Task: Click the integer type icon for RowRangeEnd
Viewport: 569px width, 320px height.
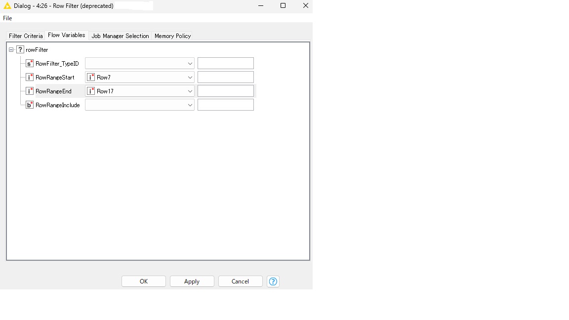Action: click(x=30, y=91)
